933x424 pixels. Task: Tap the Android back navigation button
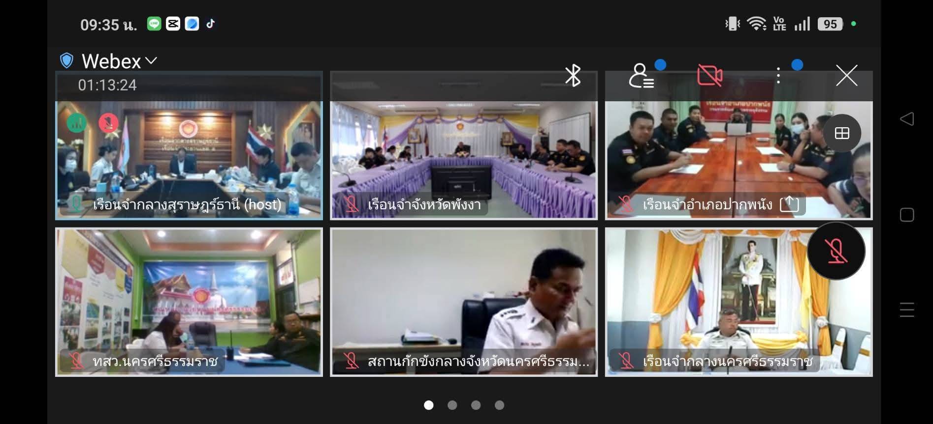point(906,119)
